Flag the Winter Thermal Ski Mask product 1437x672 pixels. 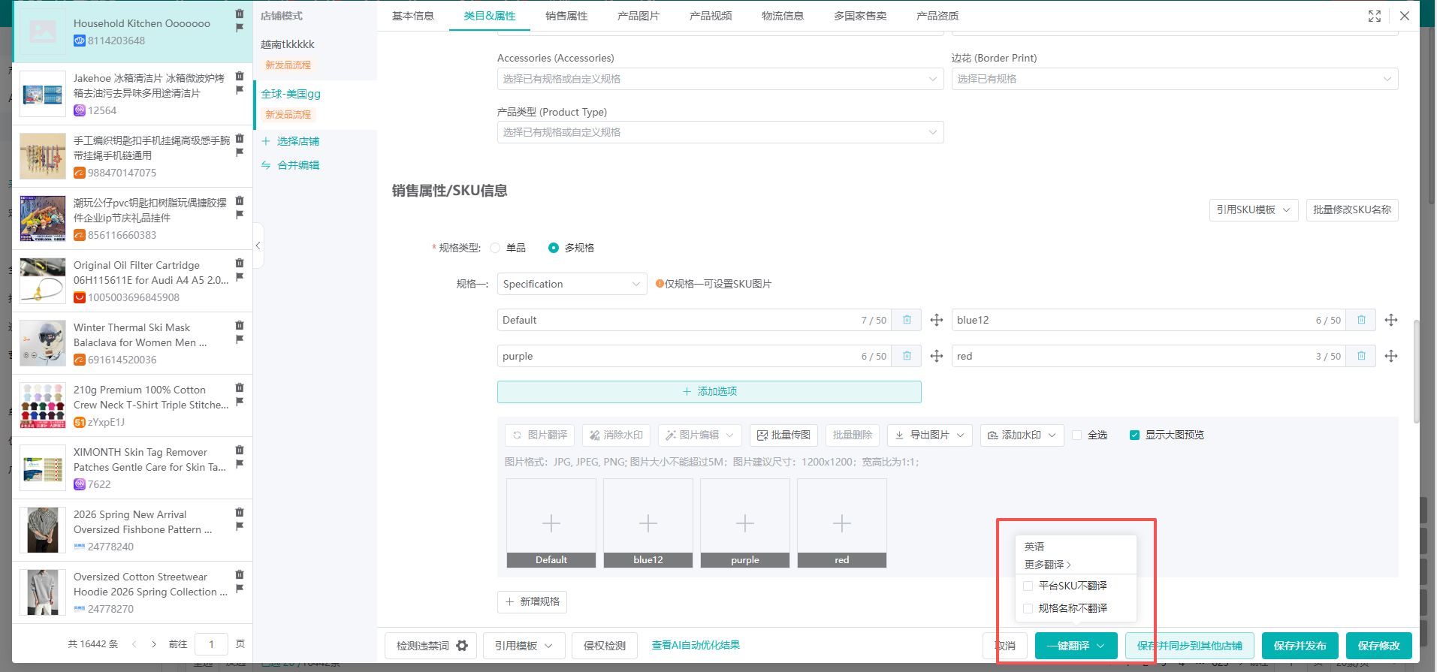pos(240,339)
